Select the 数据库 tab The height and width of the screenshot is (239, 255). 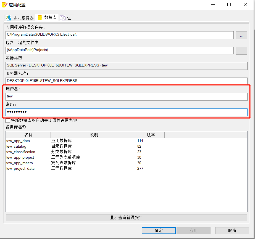coord(47,18)
